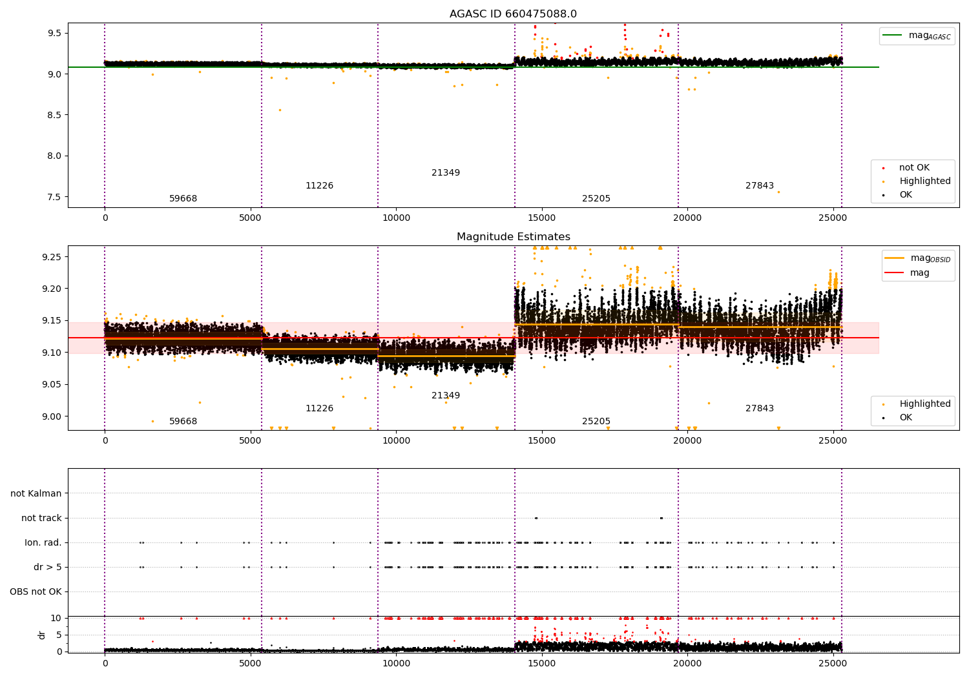Click the rotated 'dr' y-axis label
The height and width of the screenshot is (678, 969).
[x=42, y=635]
